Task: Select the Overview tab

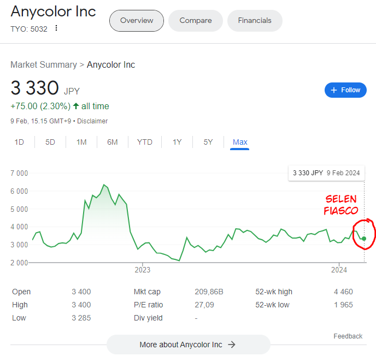Action: (x=137, y=21)
